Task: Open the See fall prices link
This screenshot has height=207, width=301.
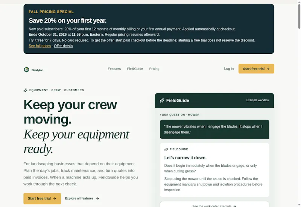Action: [x=40, y=46]
